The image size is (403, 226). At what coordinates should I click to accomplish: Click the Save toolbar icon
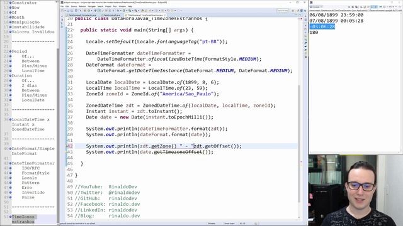click(68, 11)
